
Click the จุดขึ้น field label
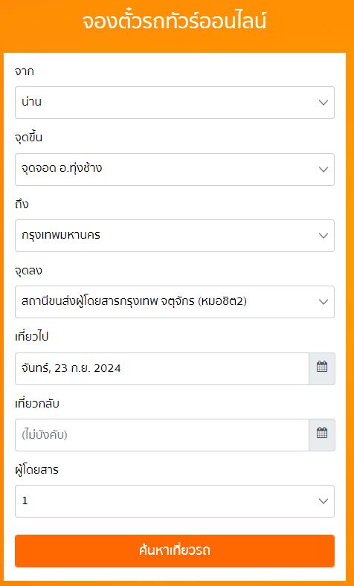[28, 138]
